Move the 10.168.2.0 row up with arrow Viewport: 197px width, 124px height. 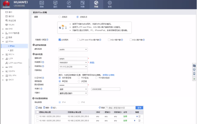tap(135, 121)
